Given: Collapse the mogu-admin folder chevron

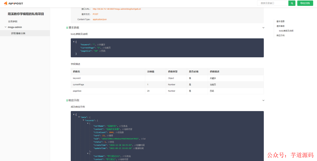Looking at the screenshot, I should 6,27.
